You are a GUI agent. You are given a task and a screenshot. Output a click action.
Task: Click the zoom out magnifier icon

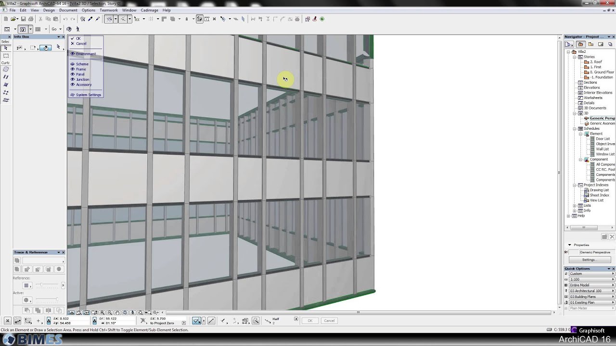pos(110,313)
